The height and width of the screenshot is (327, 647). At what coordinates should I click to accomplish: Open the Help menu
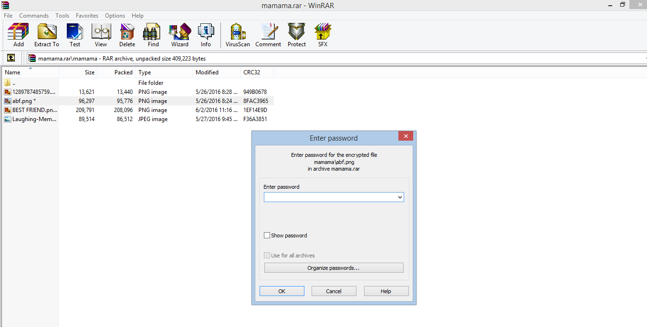[x=137, y=16]
